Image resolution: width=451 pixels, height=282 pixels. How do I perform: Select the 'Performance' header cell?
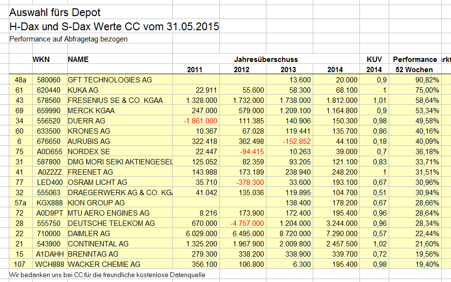pyautogui.click(x=415, y=60)
